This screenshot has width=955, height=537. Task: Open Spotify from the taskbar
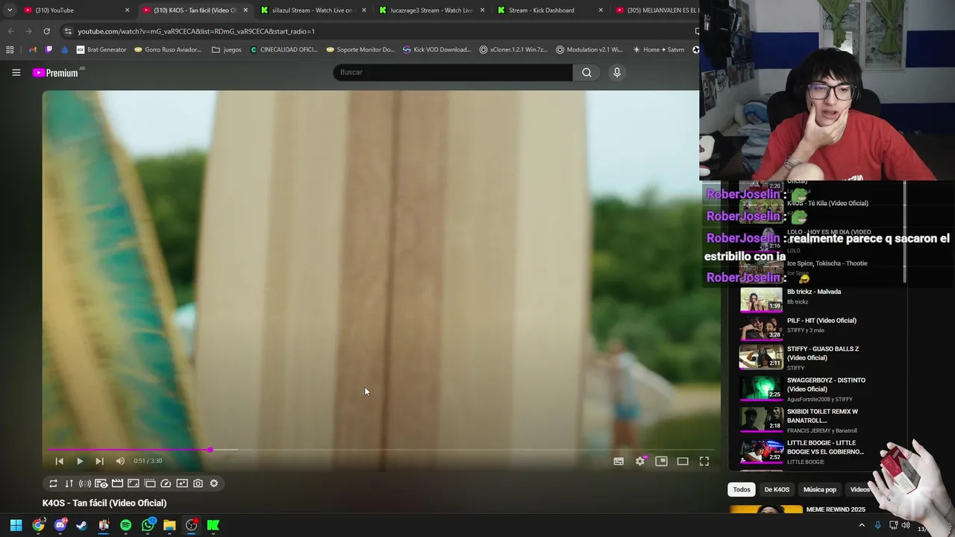(x=125, y=525)
